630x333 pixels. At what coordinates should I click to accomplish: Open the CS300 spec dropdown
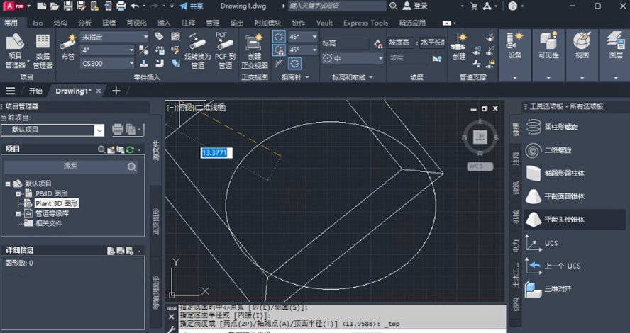(x=107, y=63)
